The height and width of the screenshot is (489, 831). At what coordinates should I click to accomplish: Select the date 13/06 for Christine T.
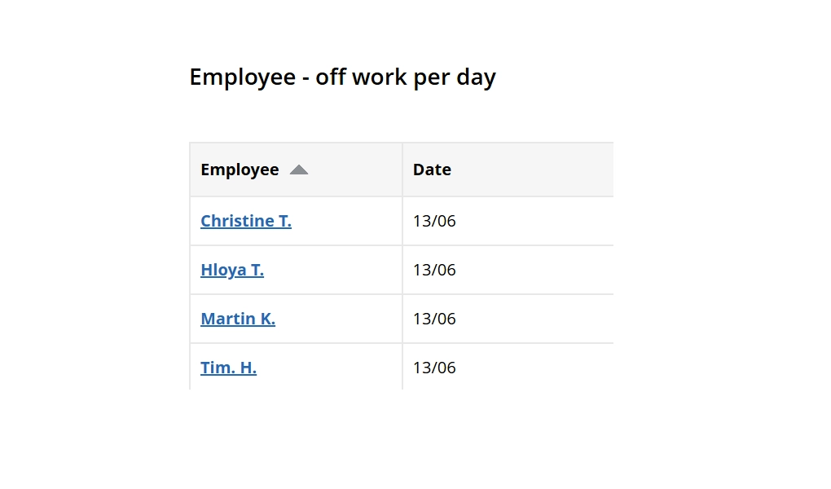434,221
